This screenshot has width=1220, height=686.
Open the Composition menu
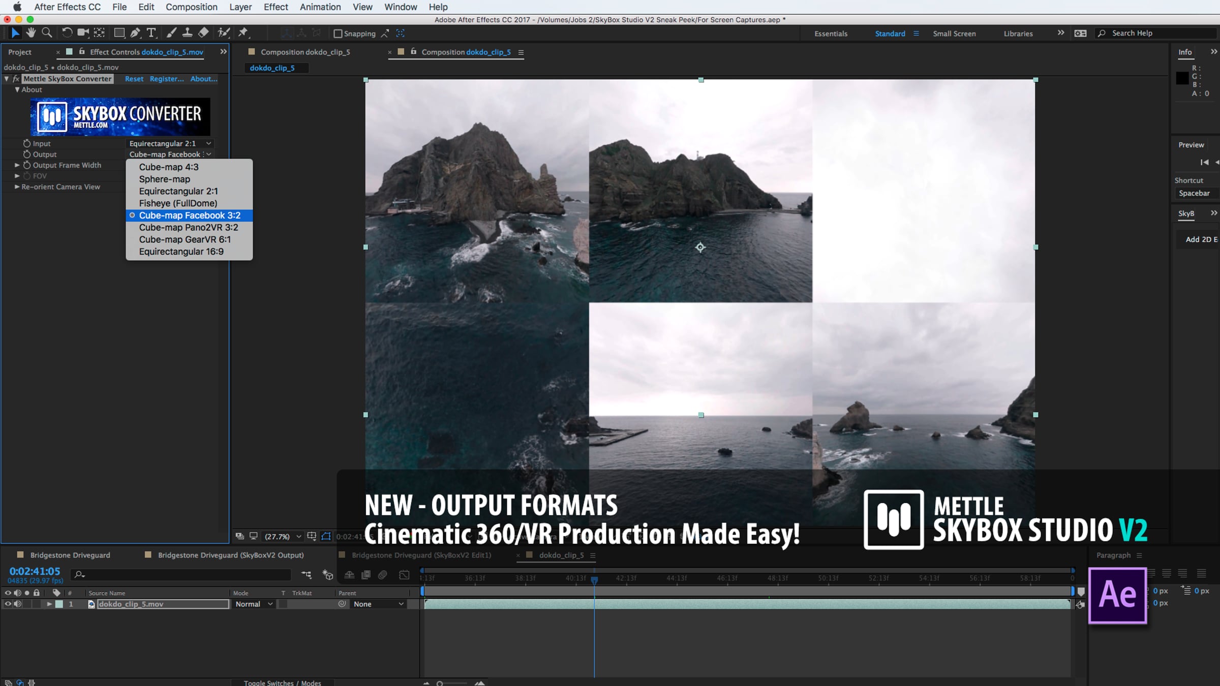(192, 7)
